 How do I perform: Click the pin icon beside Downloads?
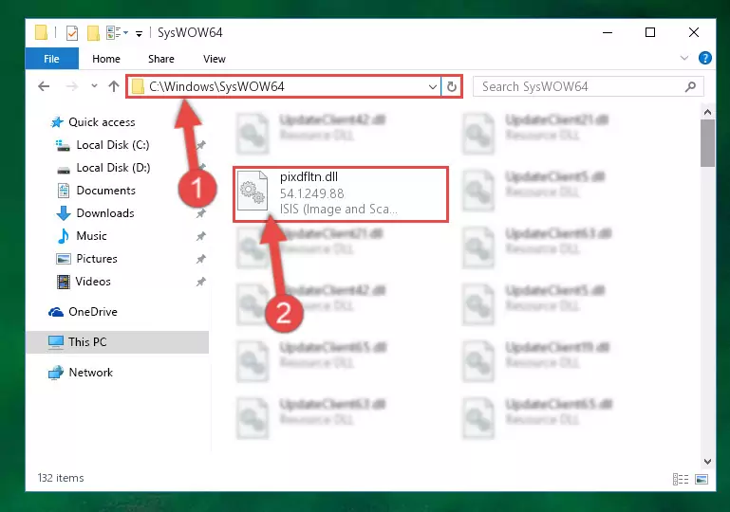[x=200, y=213]
